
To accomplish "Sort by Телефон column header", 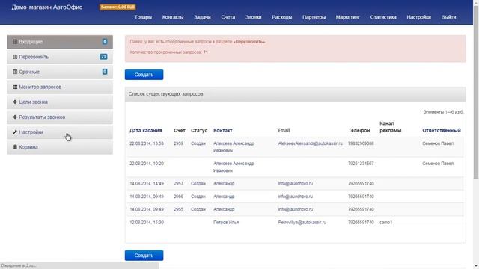I will point(359,130).
